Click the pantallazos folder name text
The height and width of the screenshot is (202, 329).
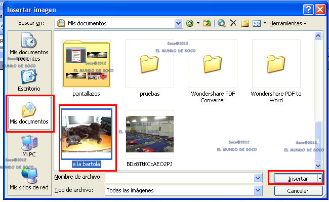point(86,94)
